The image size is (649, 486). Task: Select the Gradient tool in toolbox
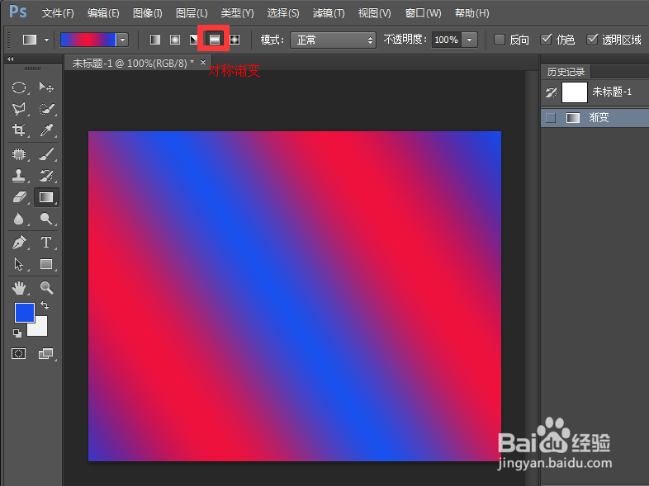46,197
